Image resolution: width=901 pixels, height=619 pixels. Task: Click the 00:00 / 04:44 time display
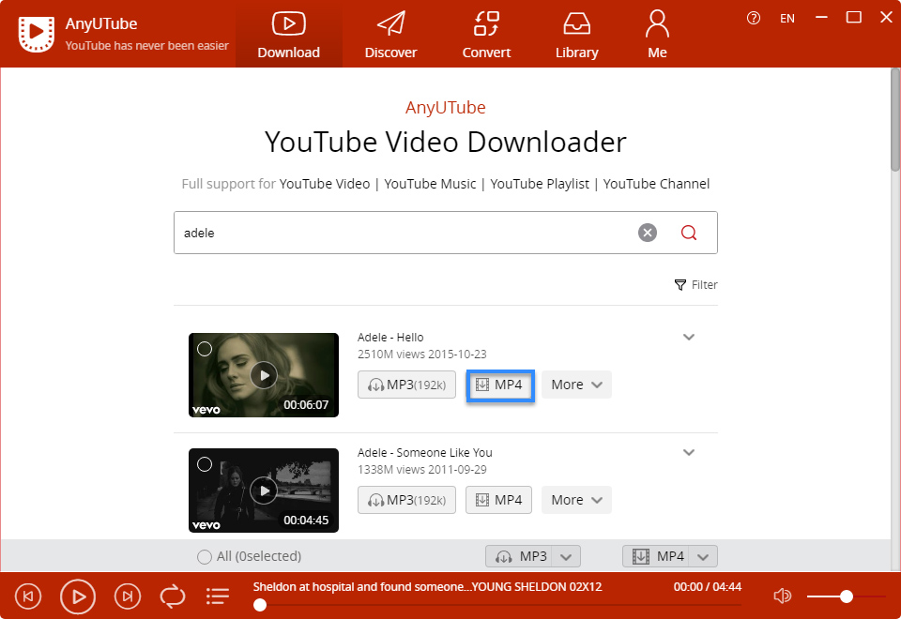708,587
